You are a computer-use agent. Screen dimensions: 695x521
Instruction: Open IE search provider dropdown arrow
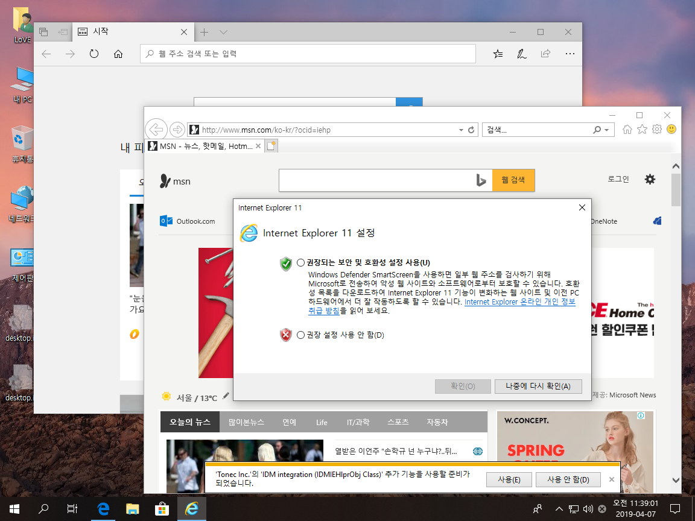pos(606,130)
